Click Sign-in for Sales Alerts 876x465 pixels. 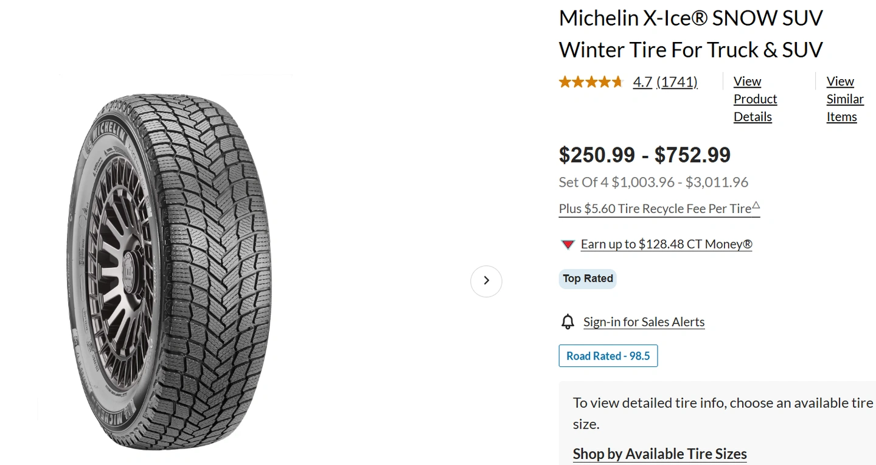644,322
